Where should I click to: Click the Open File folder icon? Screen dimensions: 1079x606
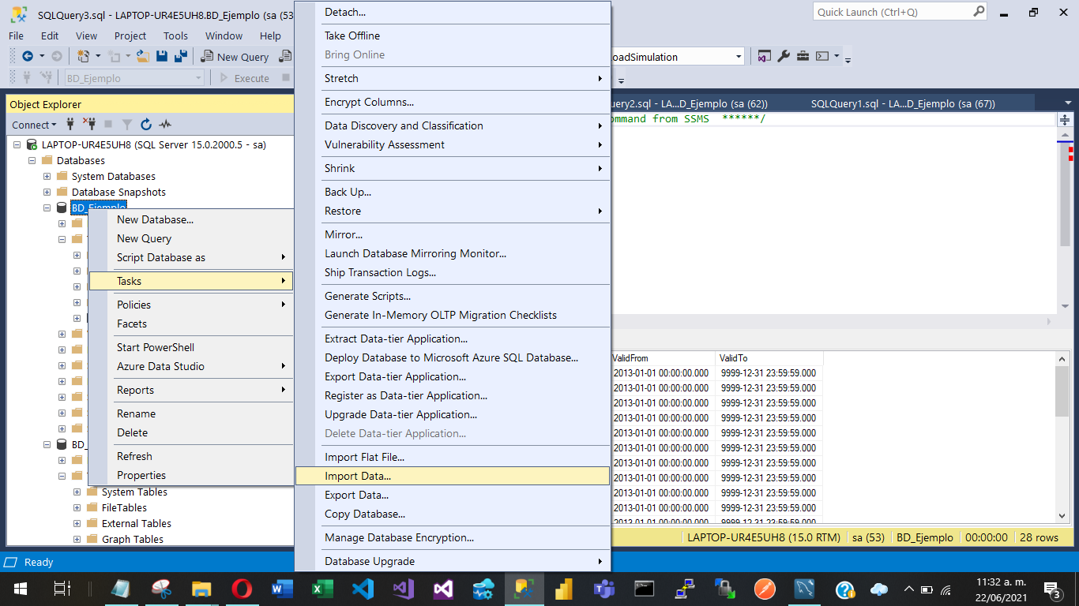coord(143,57)
